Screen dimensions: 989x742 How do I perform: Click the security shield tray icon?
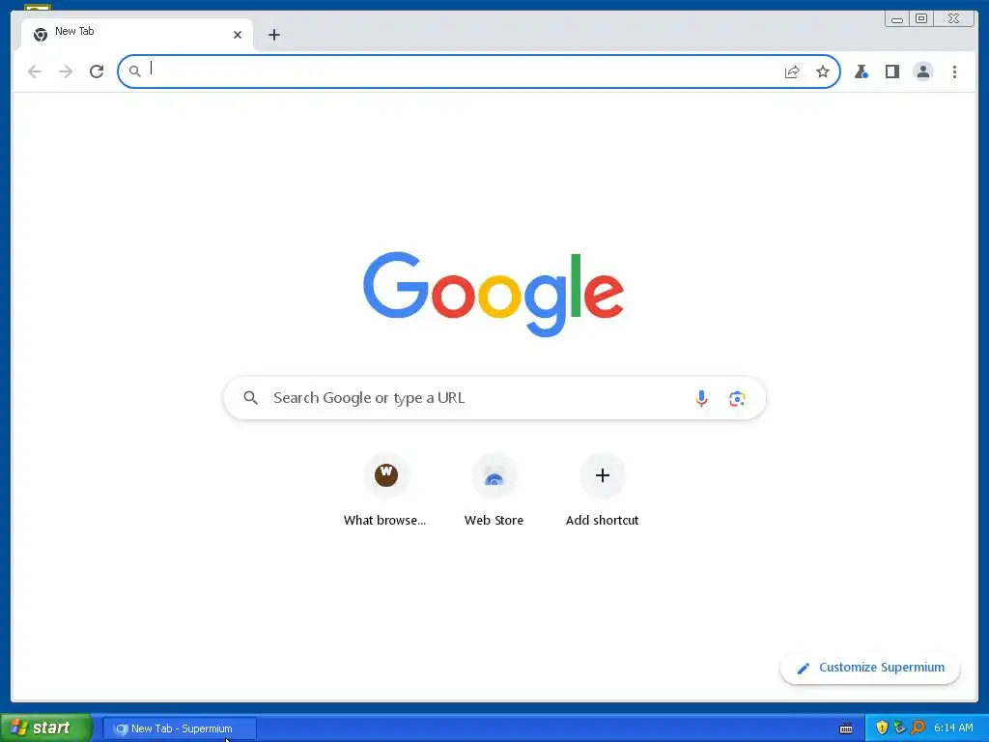[882, 728]
